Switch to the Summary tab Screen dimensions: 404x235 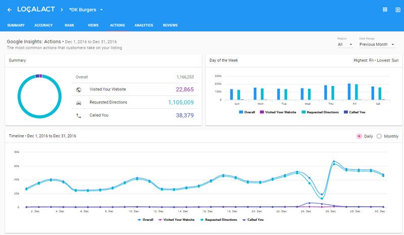[16, 25]
